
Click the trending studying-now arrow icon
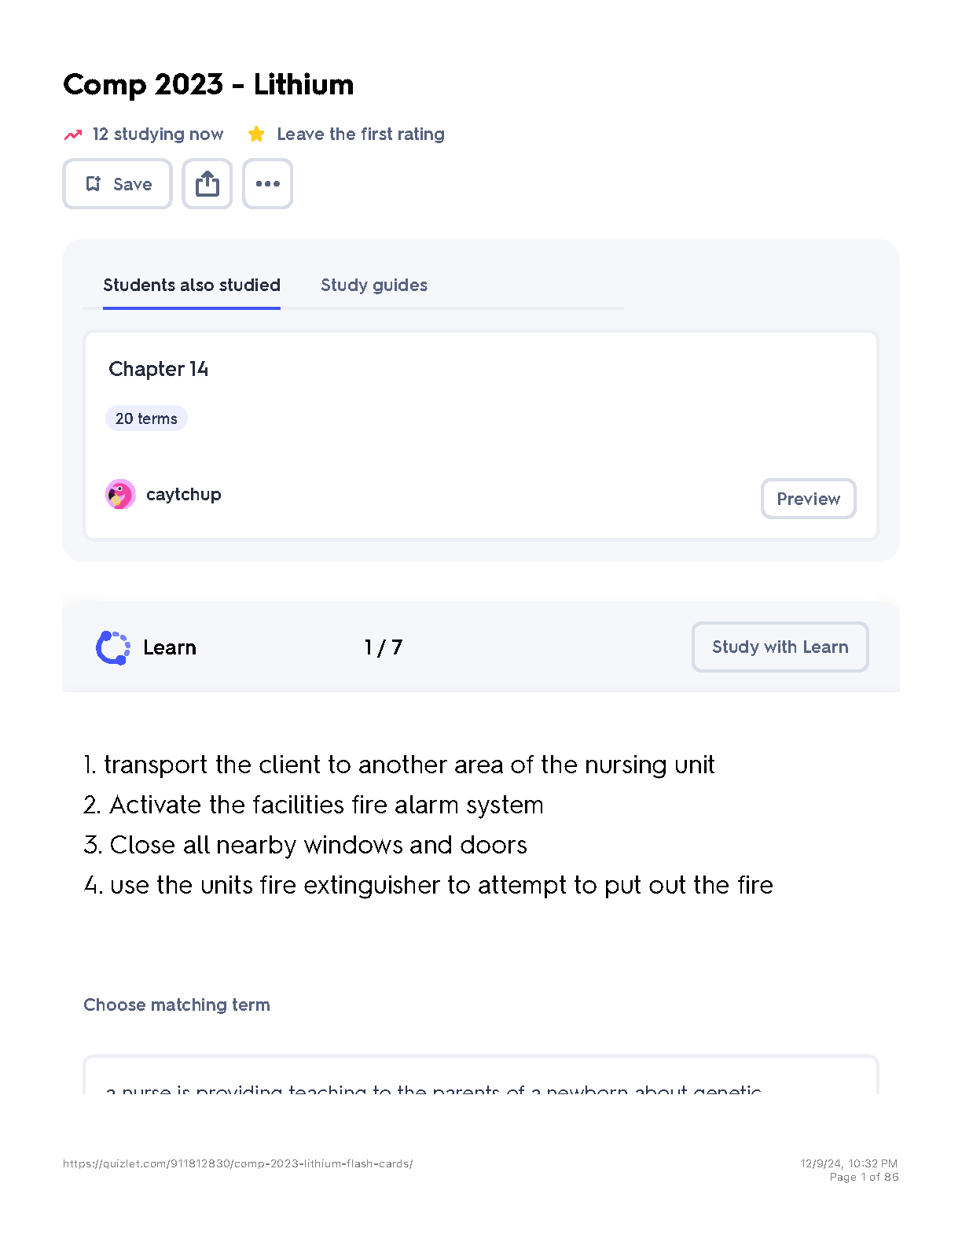73,135
